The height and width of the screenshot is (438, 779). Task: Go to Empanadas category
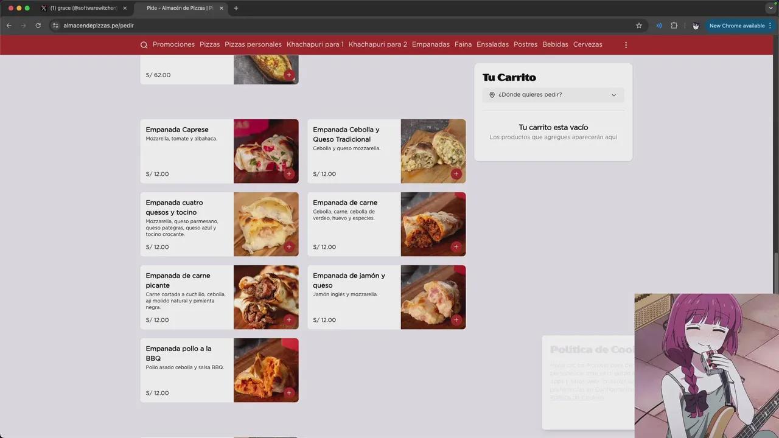(430, 44)
